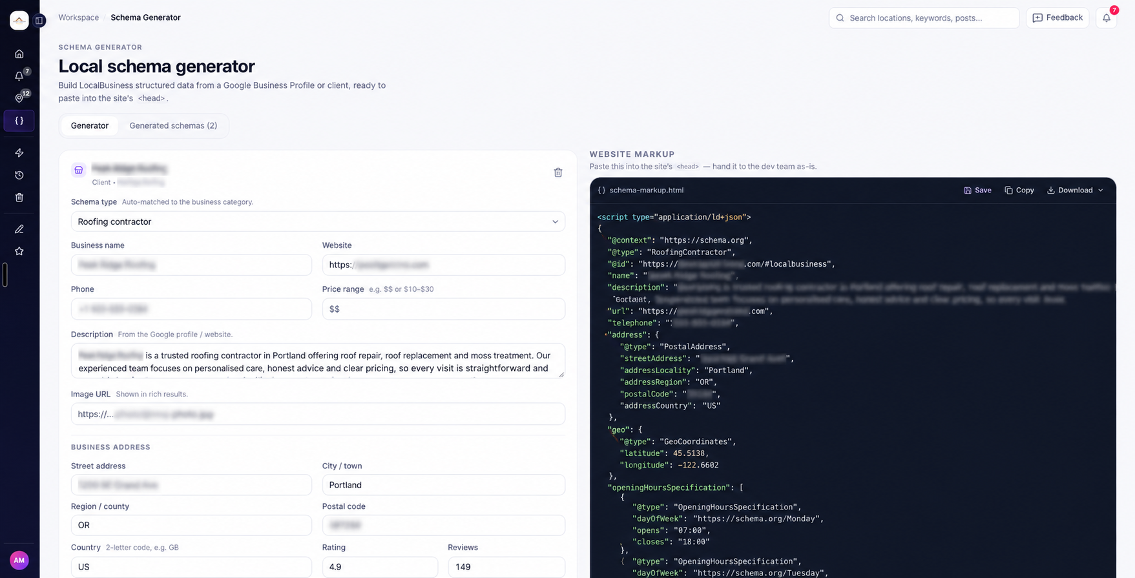Click the Workspace breadcrumb link
This screenshot has height=578, width=1135.
click(x=79, y=17)
